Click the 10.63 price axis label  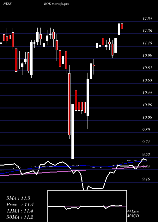tap(147, 80)
